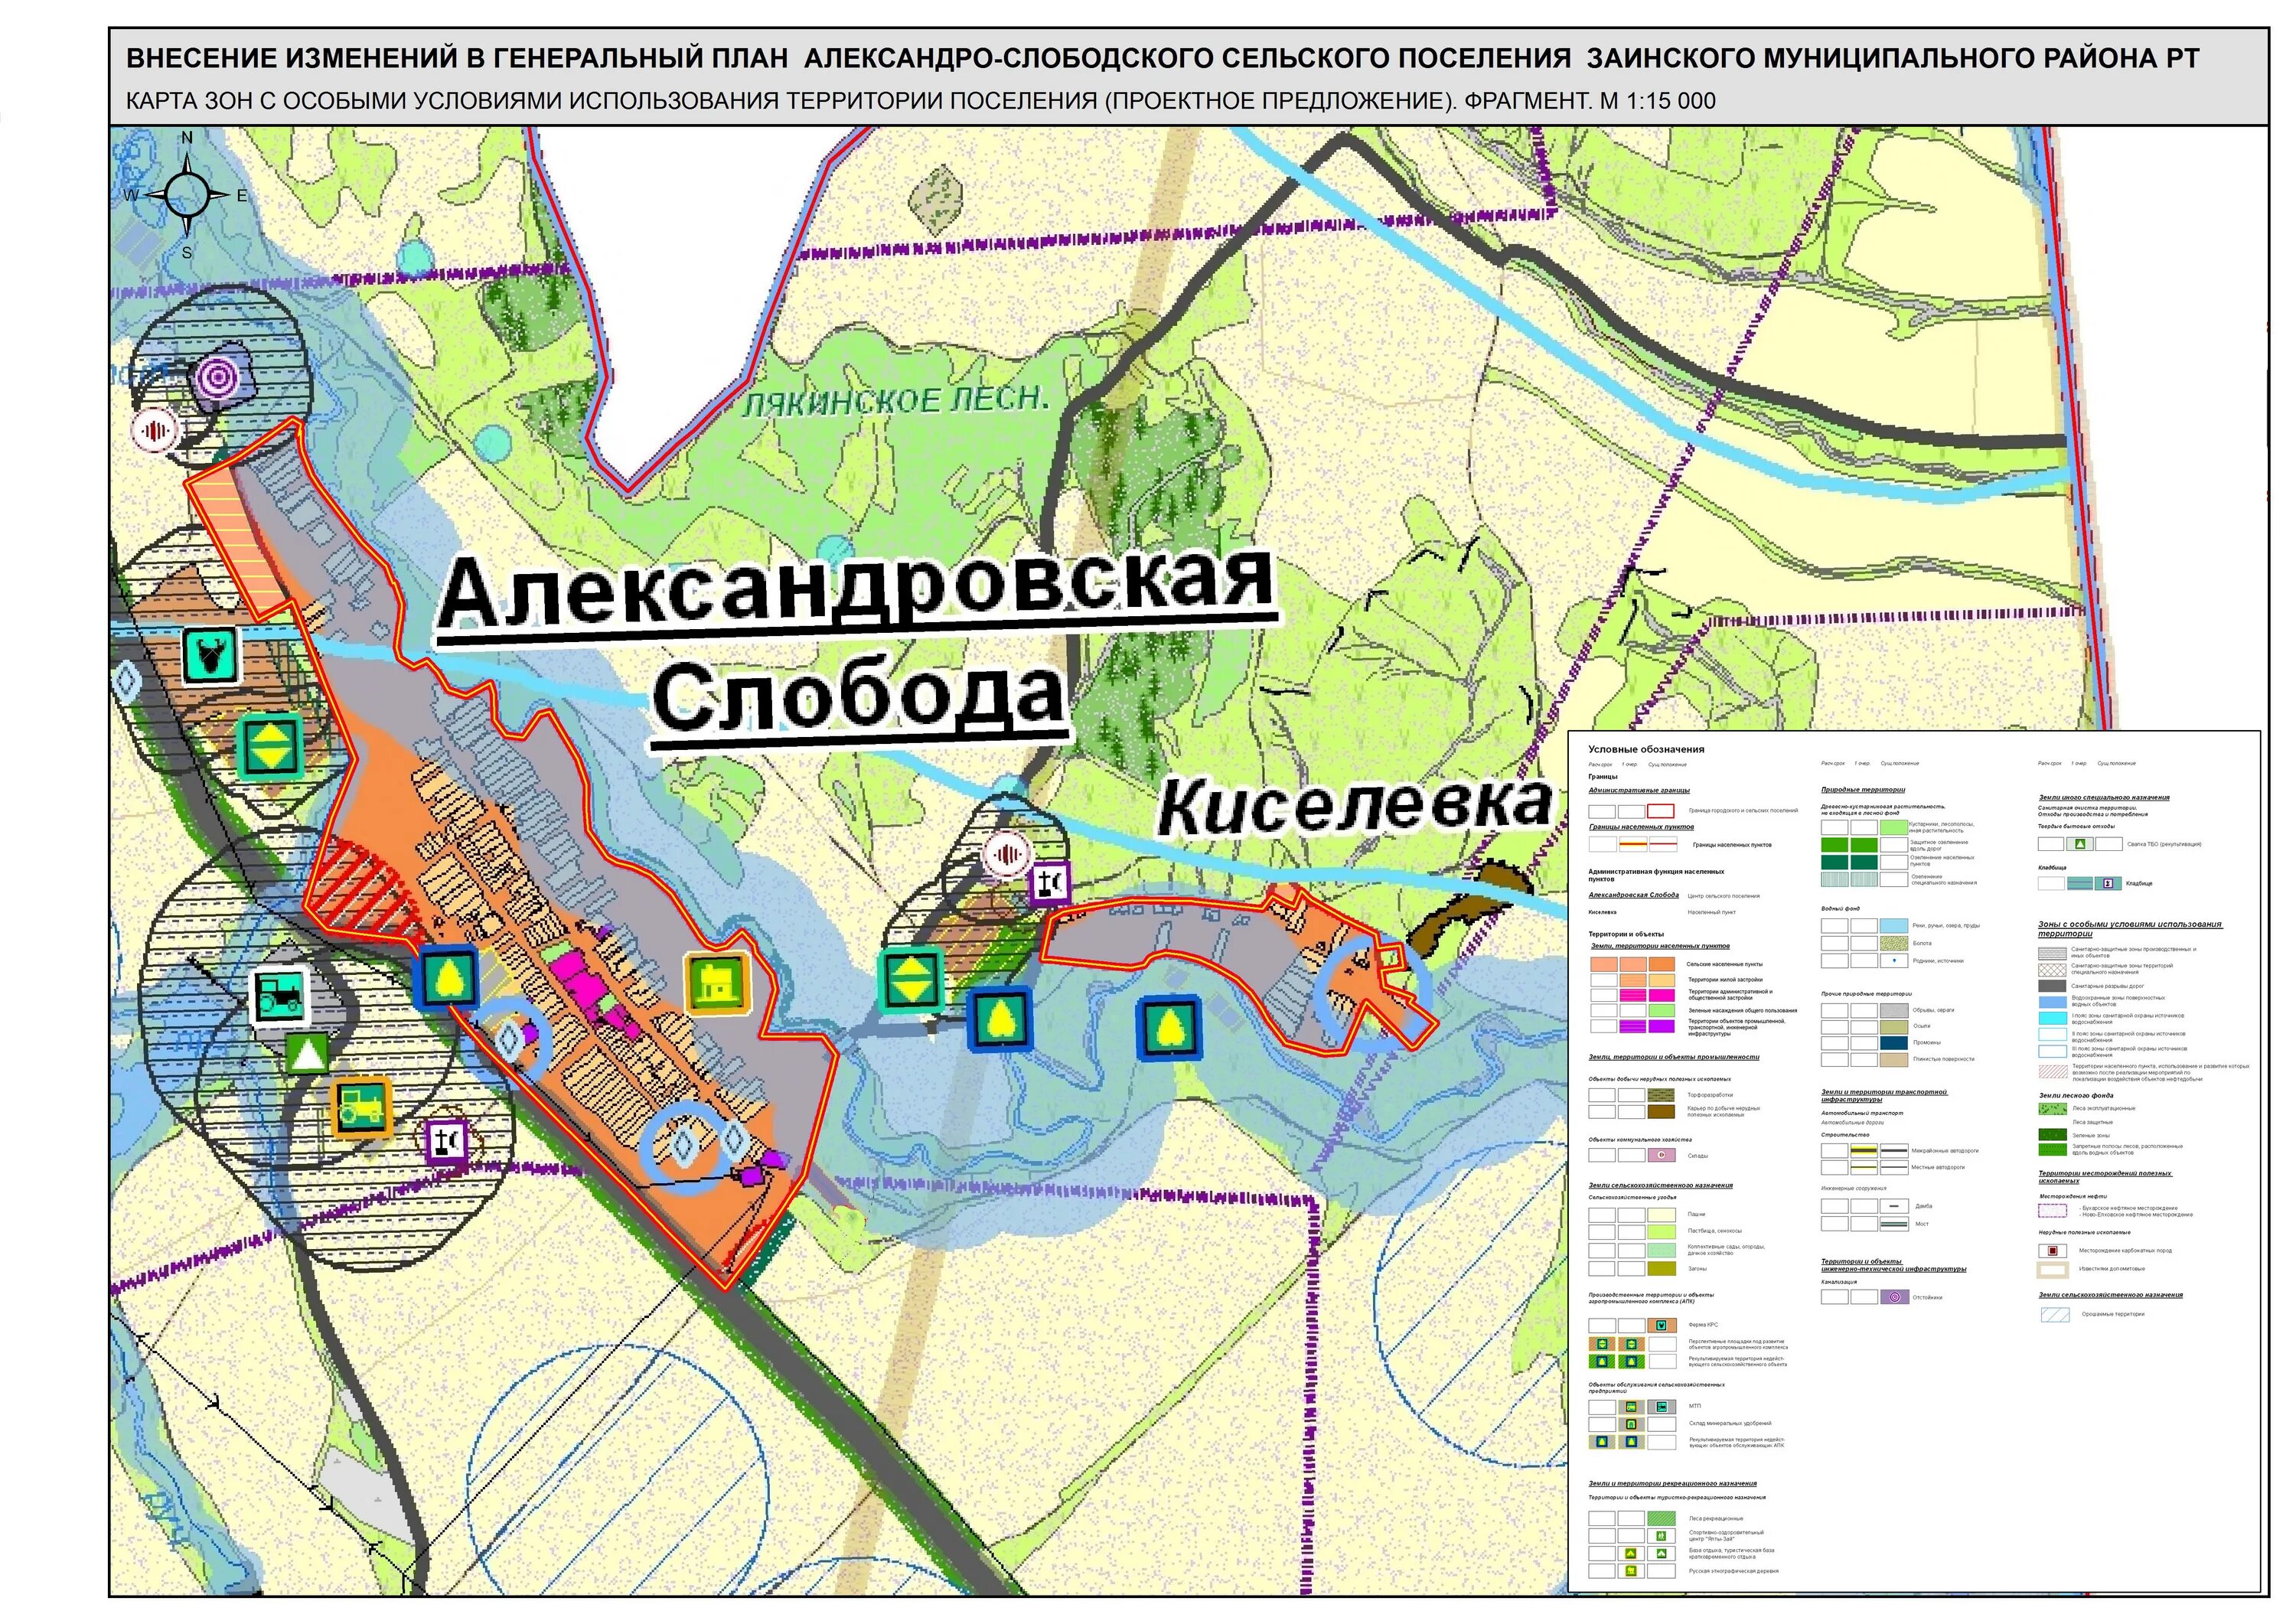Viewport: 2296px width, 1624px height.
Task: Click the cemetery icon in bottom-left hatched zone
Action: point(446,1140)
